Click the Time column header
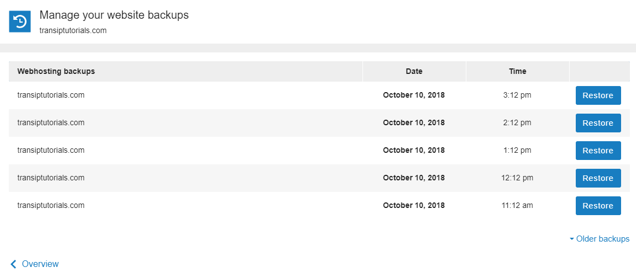The width and height of the screenshot is (636, 278). click(518, 71)
